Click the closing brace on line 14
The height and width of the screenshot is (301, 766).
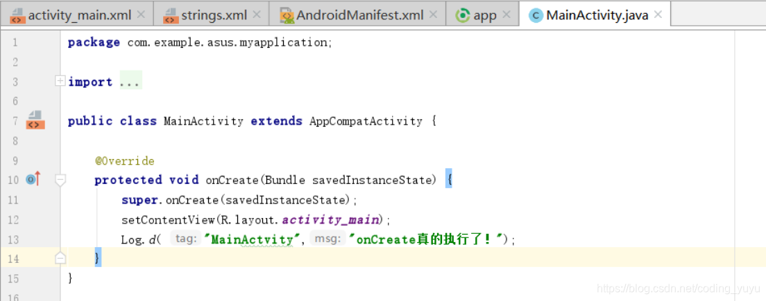coord(98,257)
